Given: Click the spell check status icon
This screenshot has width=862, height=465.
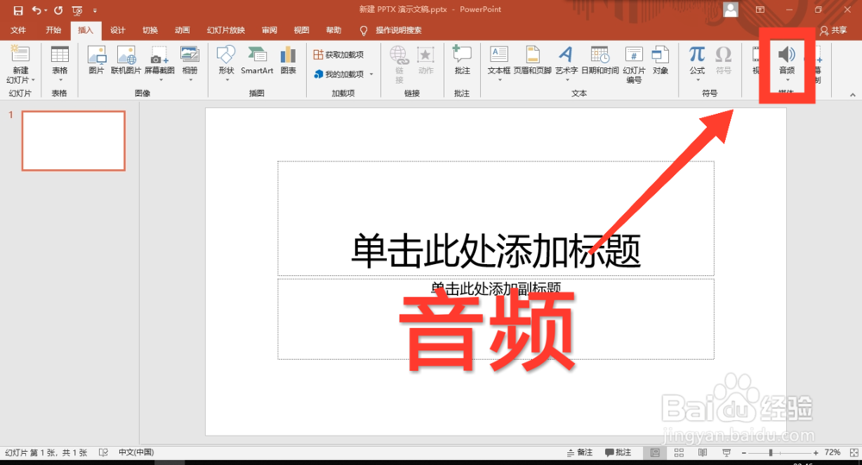Looking at the screenshot, I should pos(103,453).
